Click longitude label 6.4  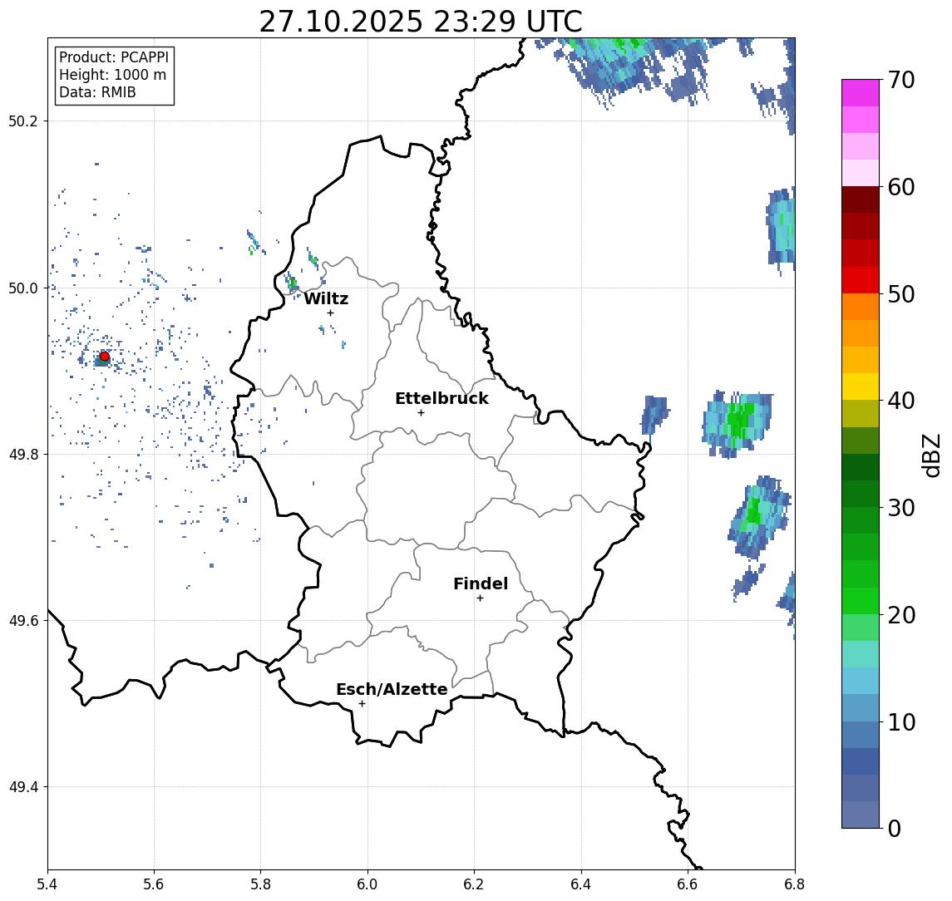point(581,884)
